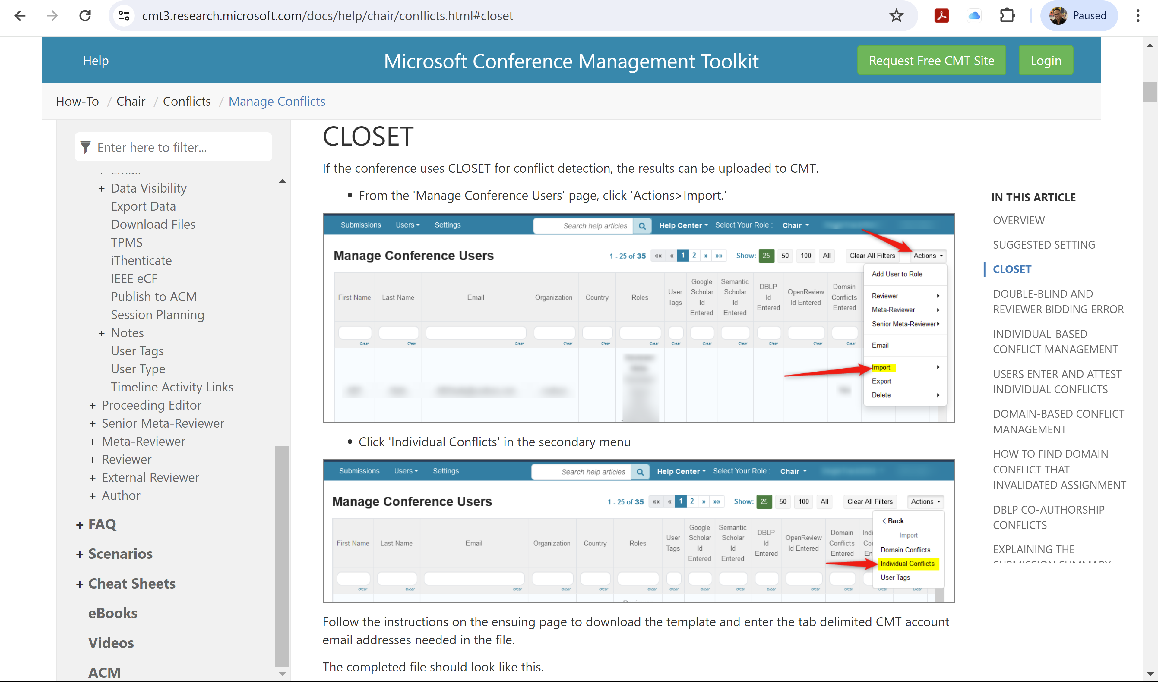Viewport: 1158px width, 682px height.
Task: Click the page scrollbar down arrow
Action: (1150, 674)
